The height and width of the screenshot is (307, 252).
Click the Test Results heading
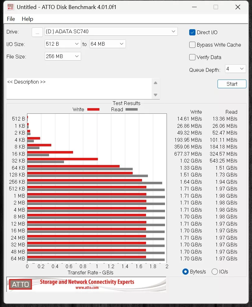coord(126,103)
